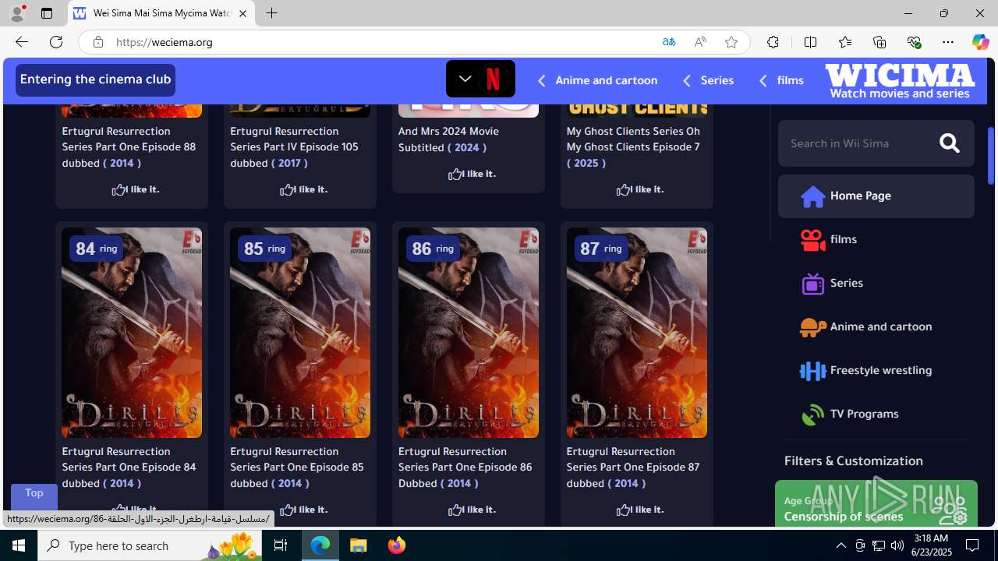Like And Mrs 2024 Movie
The height and width of the screenshot is (561, 998).
(472, 174)
